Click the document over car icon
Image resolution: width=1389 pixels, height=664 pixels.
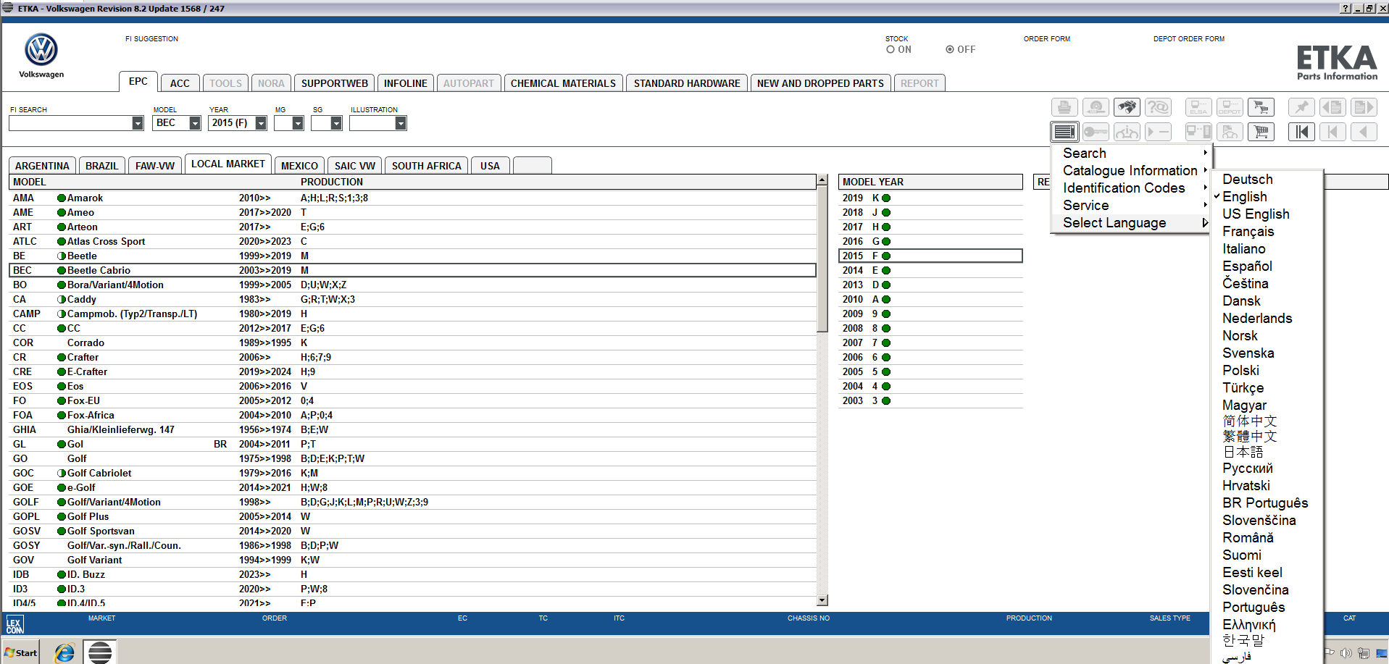tap(1230, 132)
